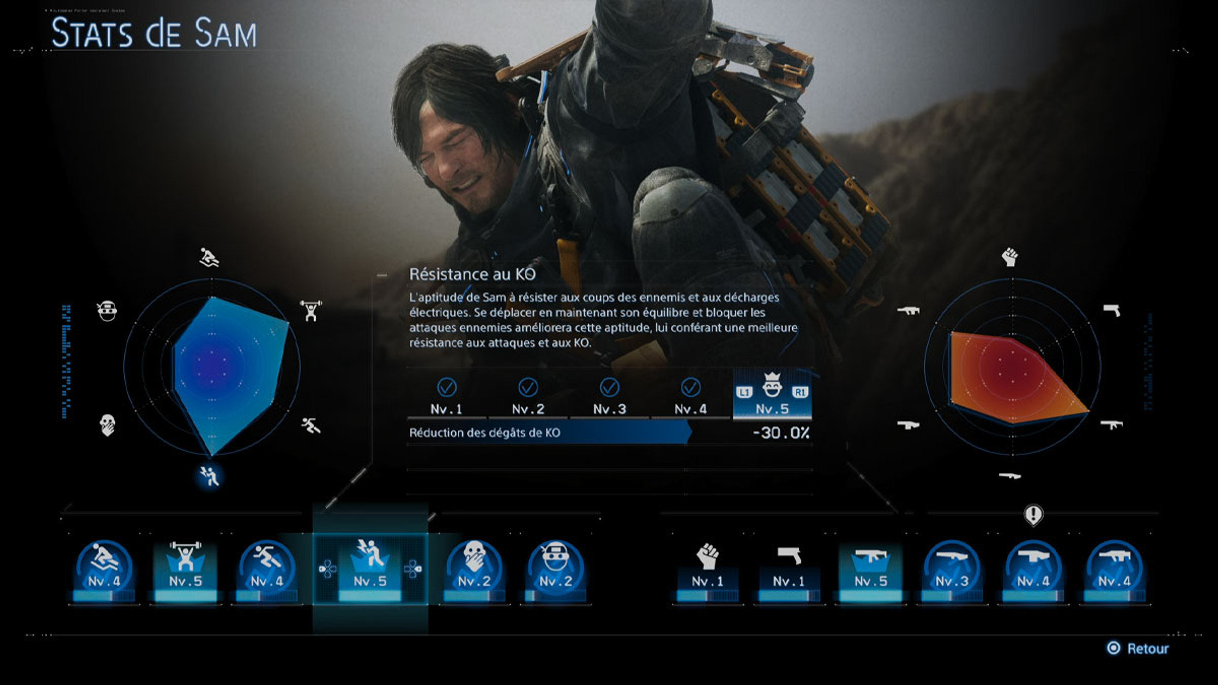The image size is (1218, 685).
Task: Click the Stats de Sam title
Action: (x=154, y=33)
